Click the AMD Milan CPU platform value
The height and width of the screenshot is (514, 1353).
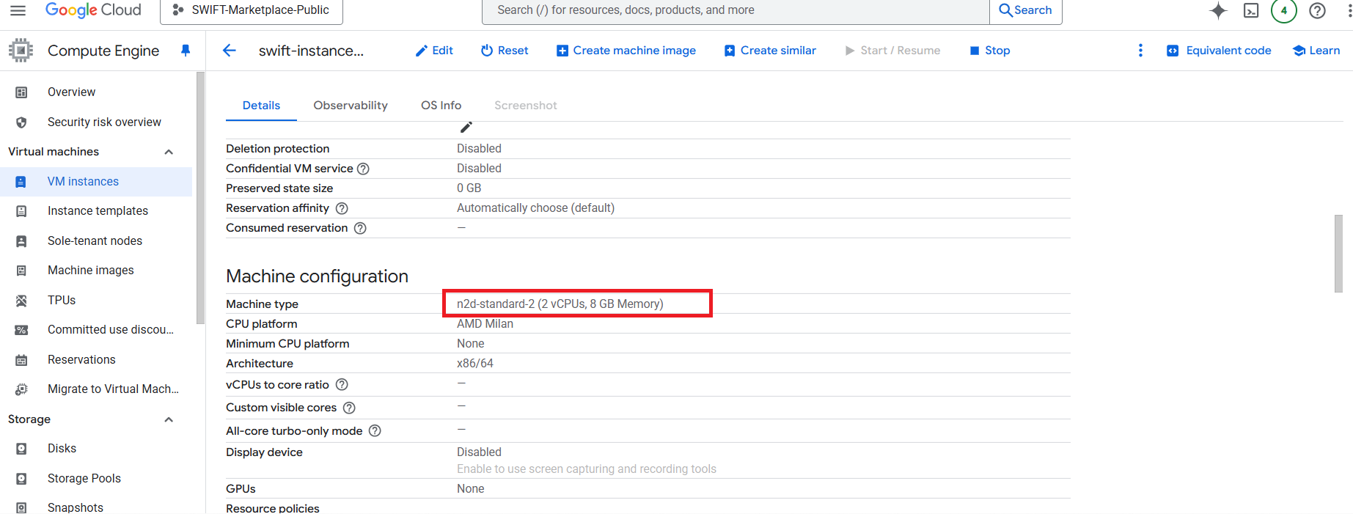(485, 324)
